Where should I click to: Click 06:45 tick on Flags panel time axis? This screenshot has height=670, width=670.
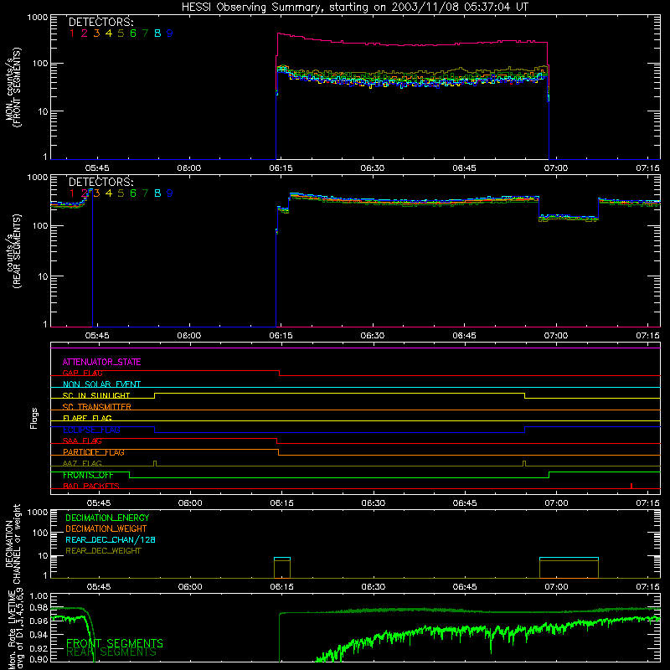tap(465, 503)
